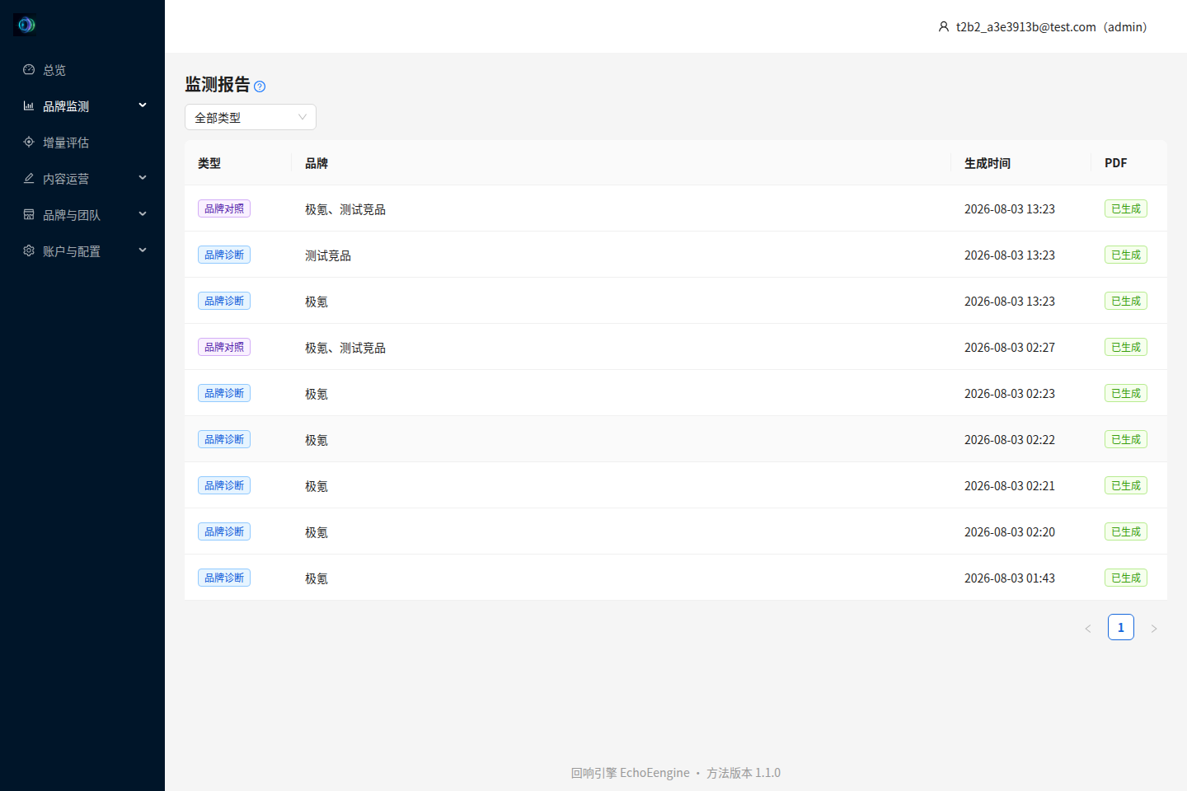The height and width of the screenshot is (791, 1187).
Task: Select page 1 in pagination
Action: pyautogui.click(x=1121, y=627)
